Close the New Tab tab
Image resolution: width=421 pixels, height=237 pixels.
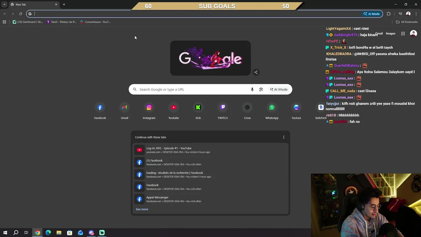pos(56,5)
